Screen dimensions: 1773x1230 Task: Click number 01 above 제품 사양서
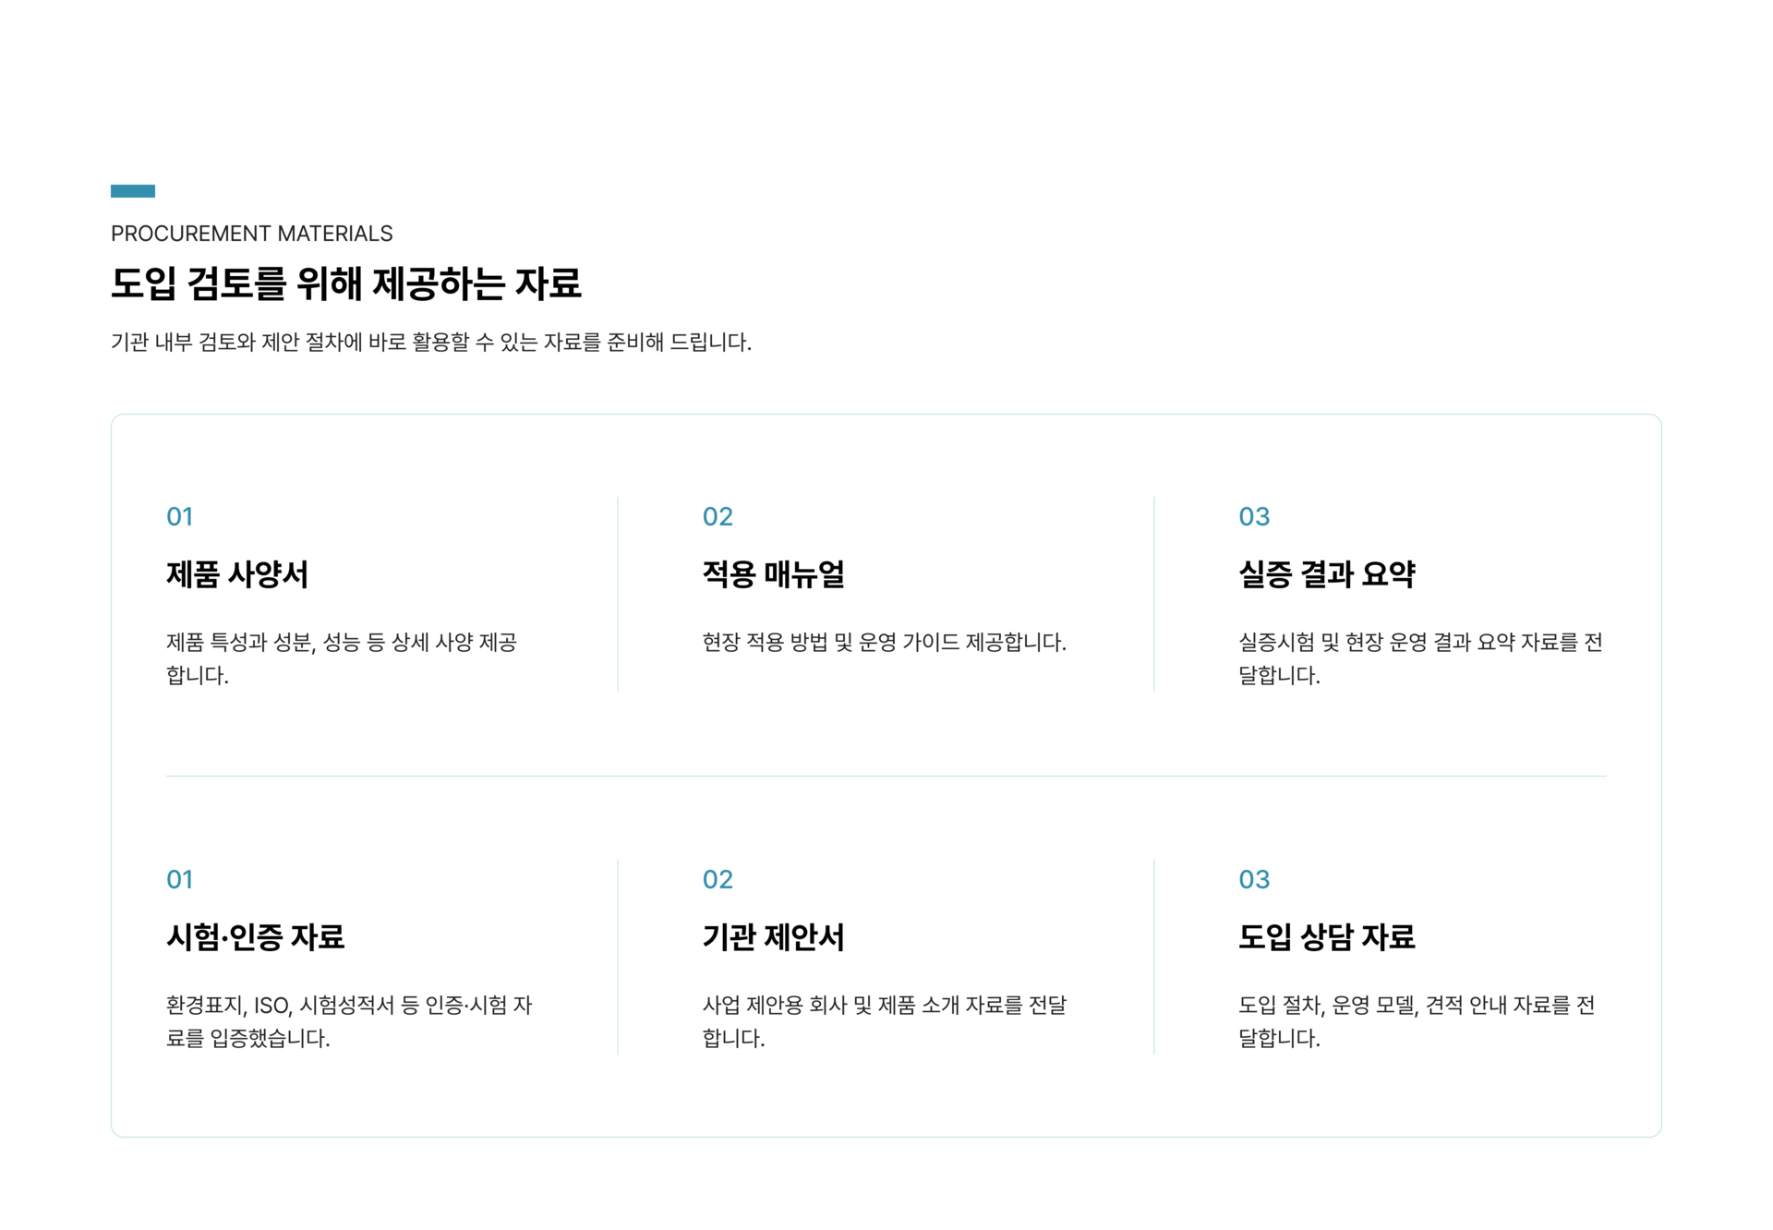tap(180, 516)
